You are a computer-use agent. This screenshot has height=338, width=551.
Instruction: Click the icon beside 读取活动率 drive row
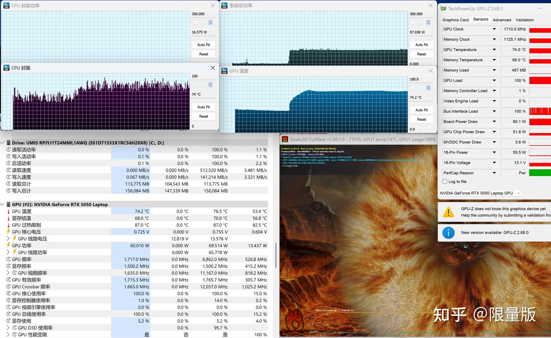click(x=8, y=150)
